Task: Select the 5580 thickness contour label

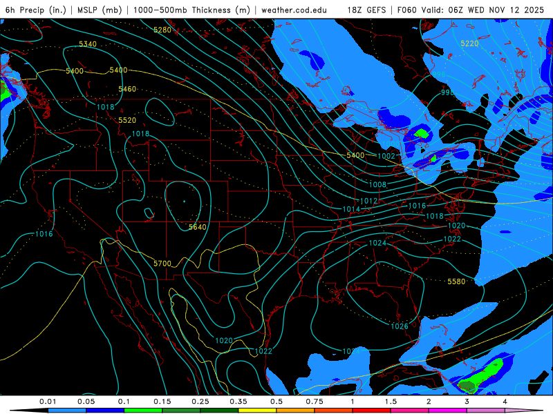Action: pos(456,282)
